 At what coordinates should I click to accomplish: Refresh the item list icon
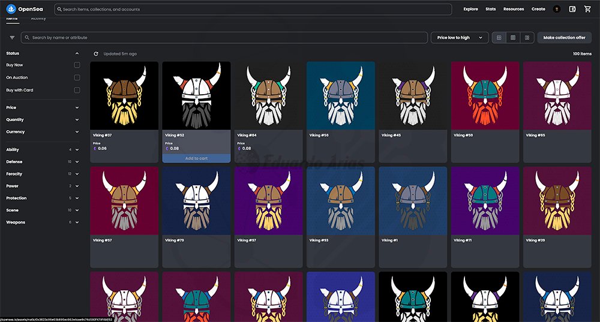coord(95,54)
